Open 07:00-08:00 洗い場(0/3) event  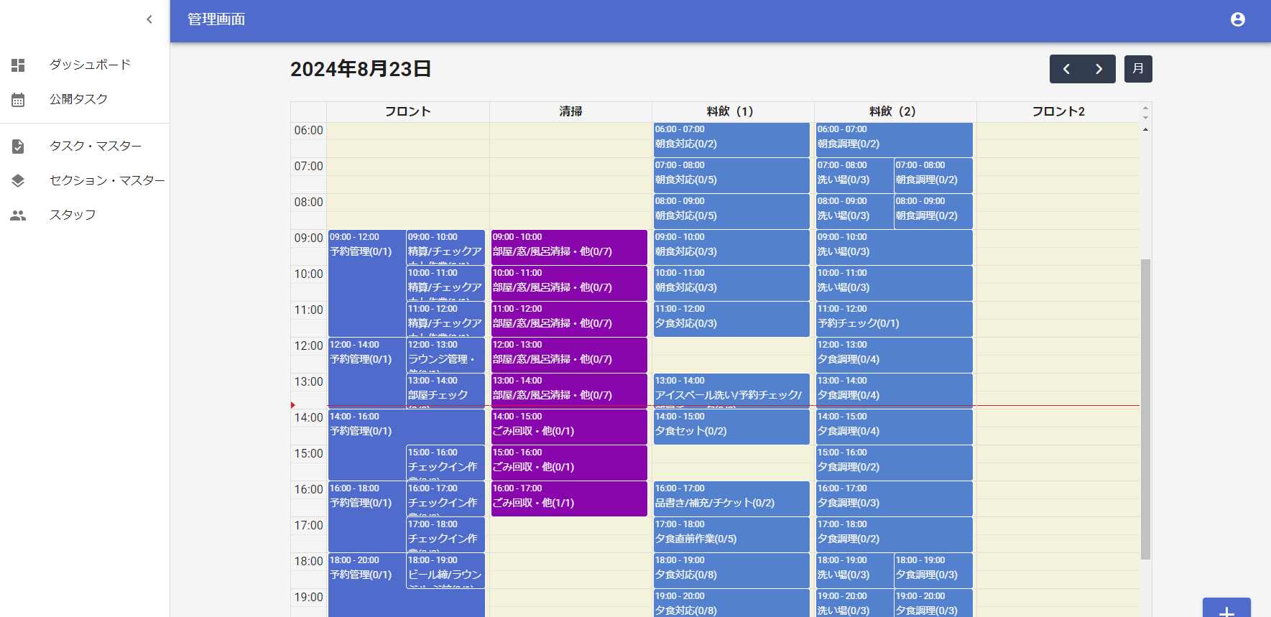pos(854,176)
